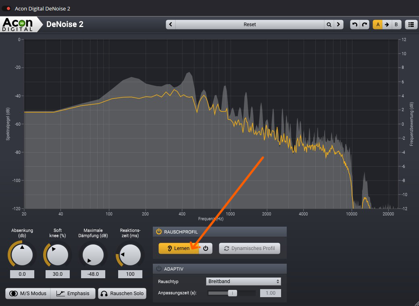
Task: Go to the next preset arrow
Action: [339, 24]
